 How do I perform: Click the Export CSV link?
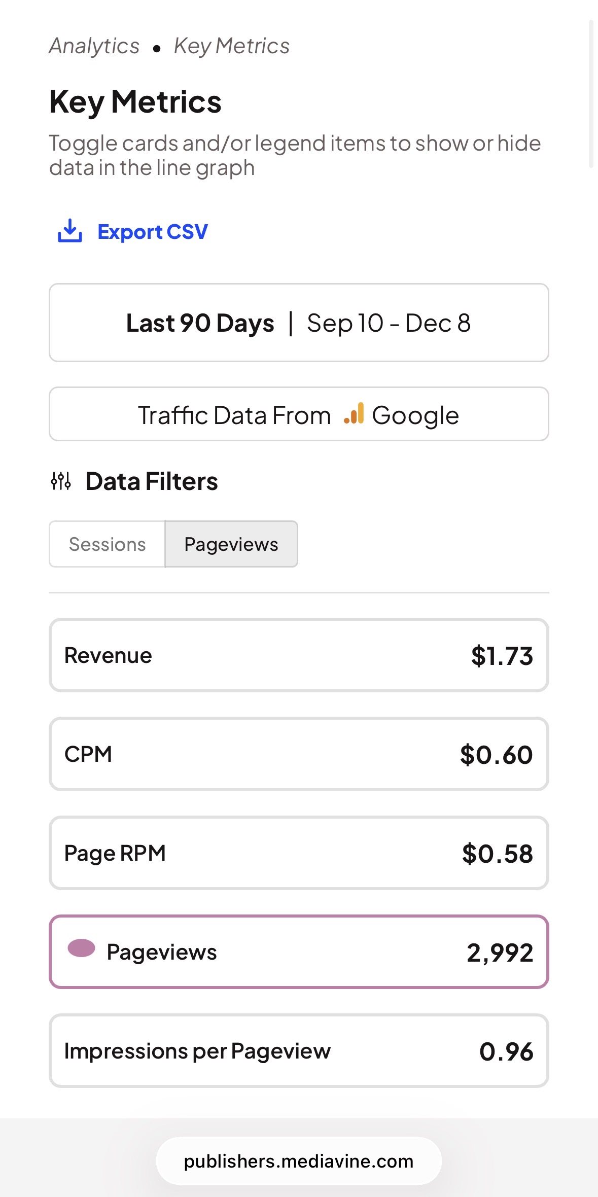(152, 232)
